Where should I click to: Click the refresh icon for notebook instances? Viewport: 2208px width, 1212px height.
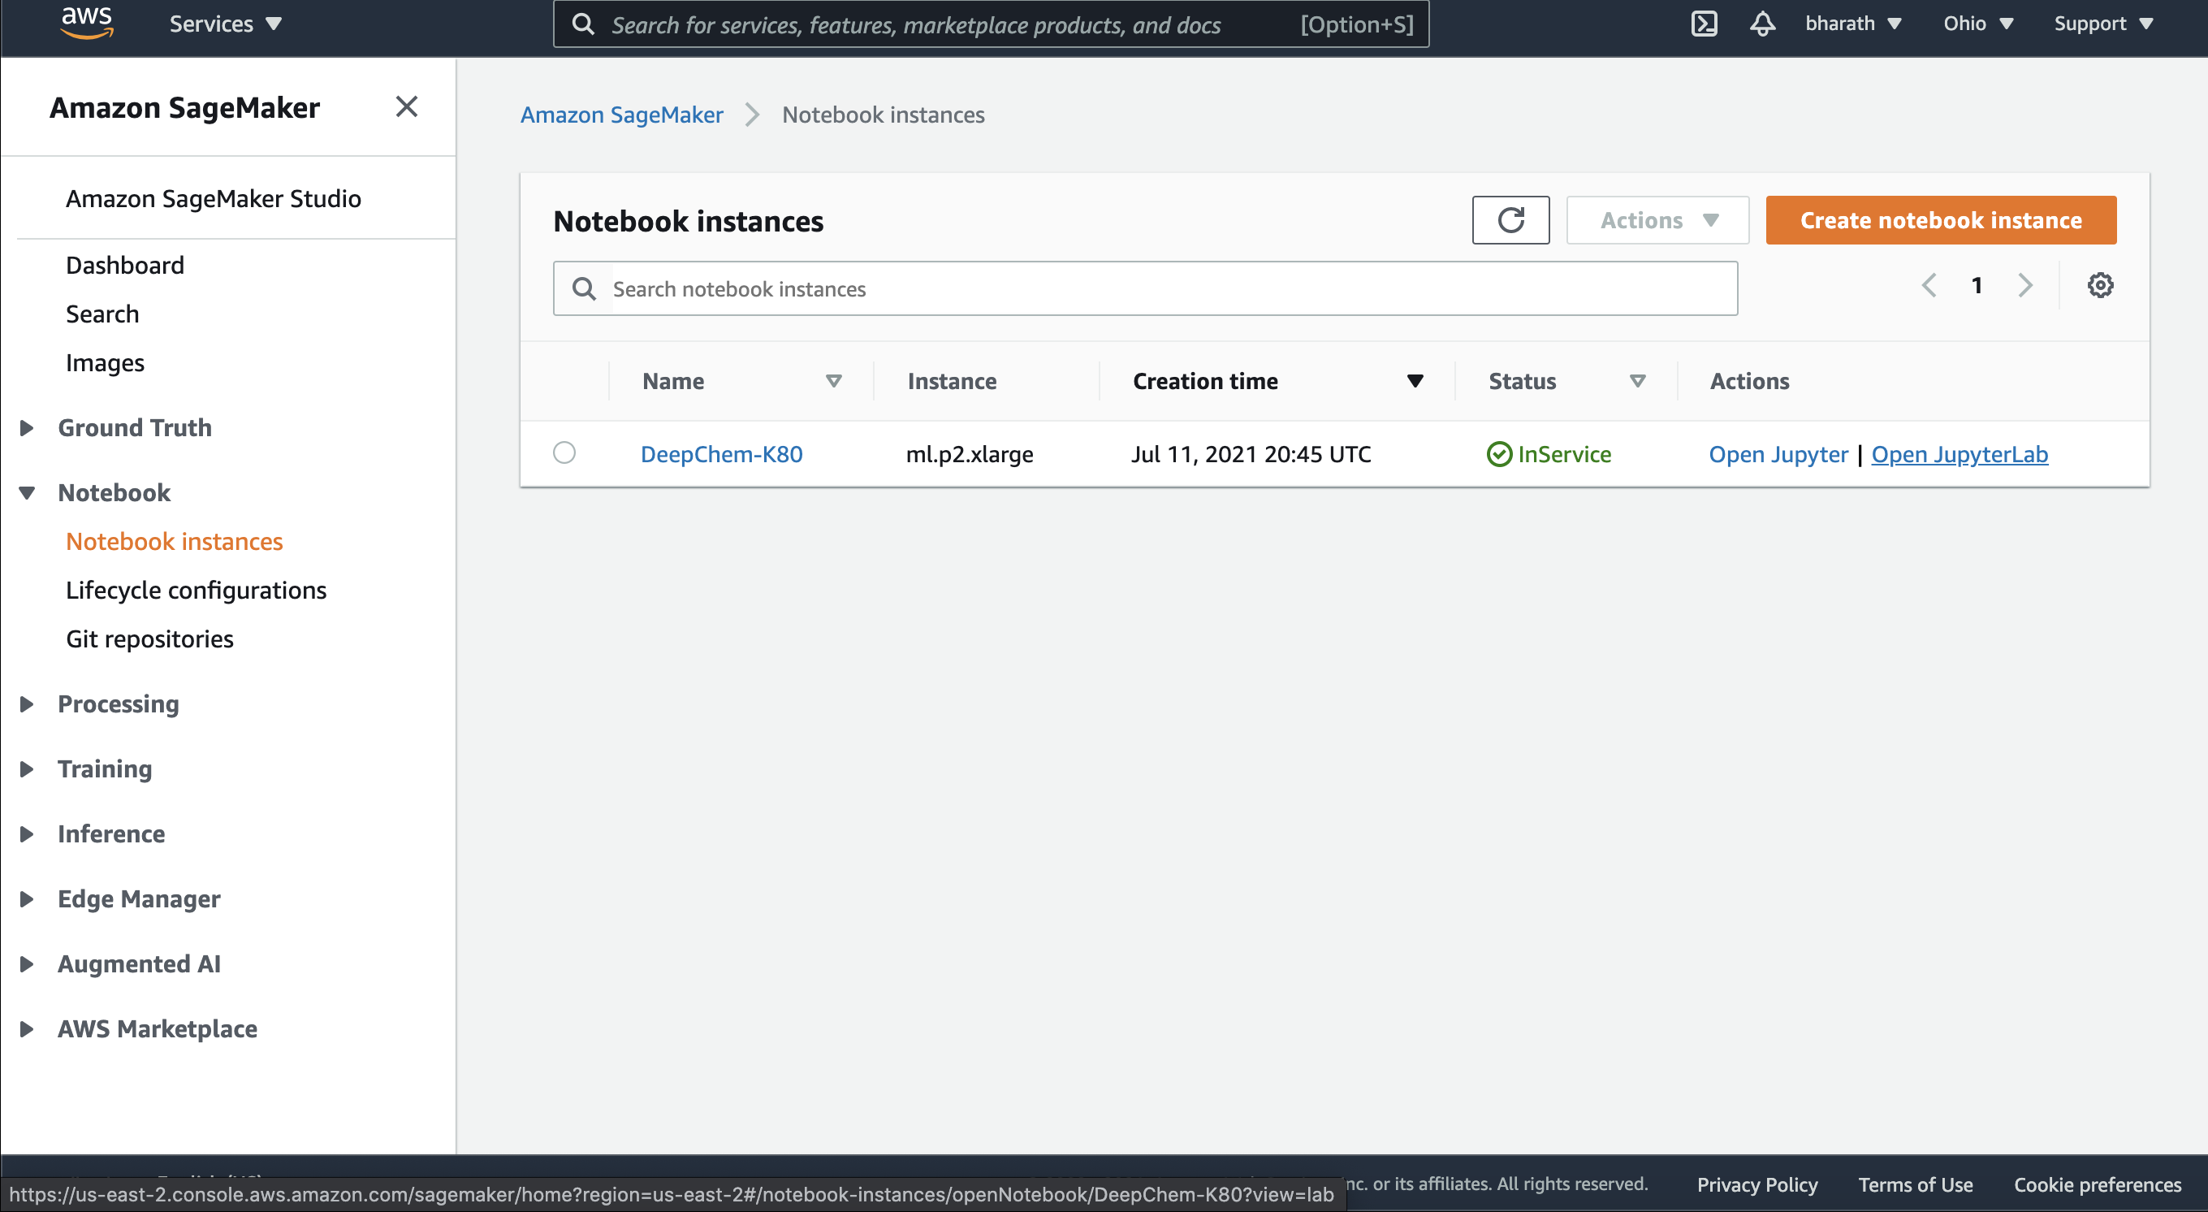1511,219
